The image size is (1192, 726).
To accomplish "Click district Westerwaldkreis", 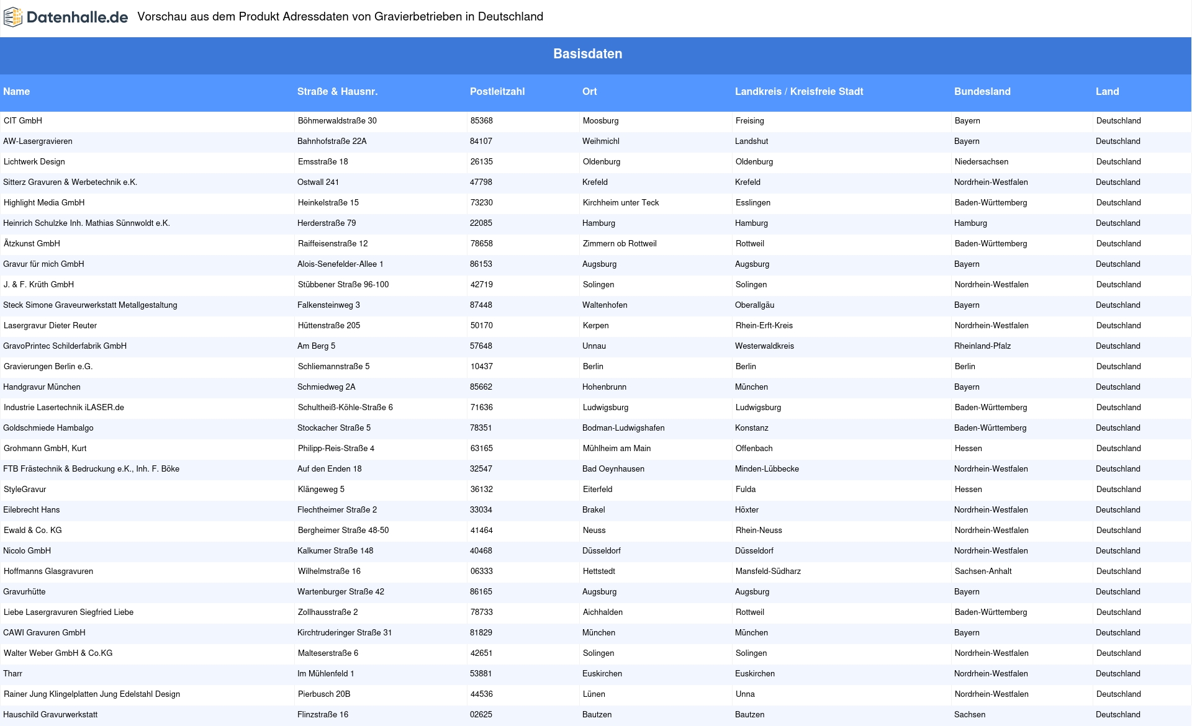I will click(x=764, y=346).
